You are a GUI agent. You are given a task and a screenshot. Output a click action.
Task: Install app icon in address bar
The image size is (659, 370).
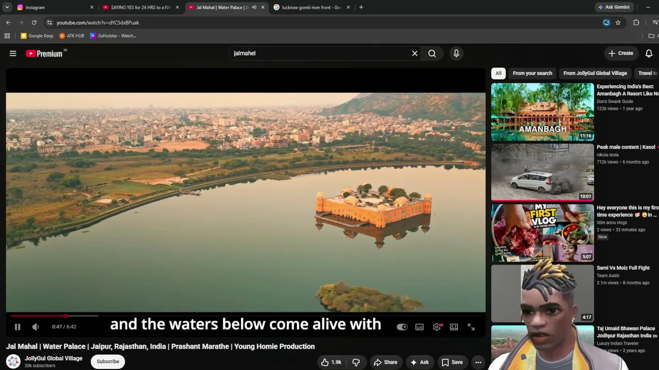(606, 23)
